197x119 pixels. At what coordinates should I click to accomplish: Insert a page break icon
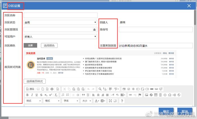point(174,95)
